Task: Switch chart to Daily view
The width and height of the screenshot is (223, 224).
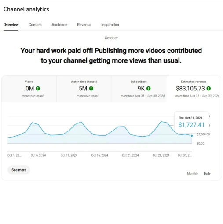Action: (x=207, y=174)
